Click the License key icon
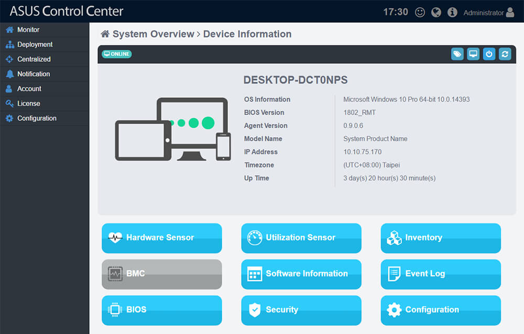 coord(9,104)
